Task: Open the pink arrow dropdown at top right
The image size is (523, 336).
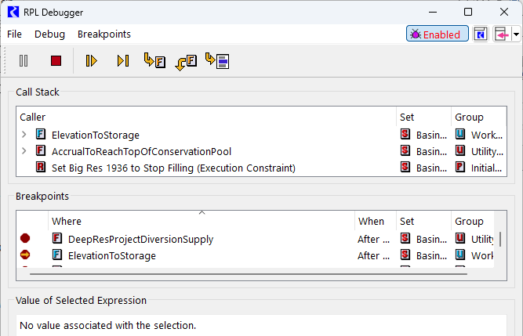Action: point(517,34)
